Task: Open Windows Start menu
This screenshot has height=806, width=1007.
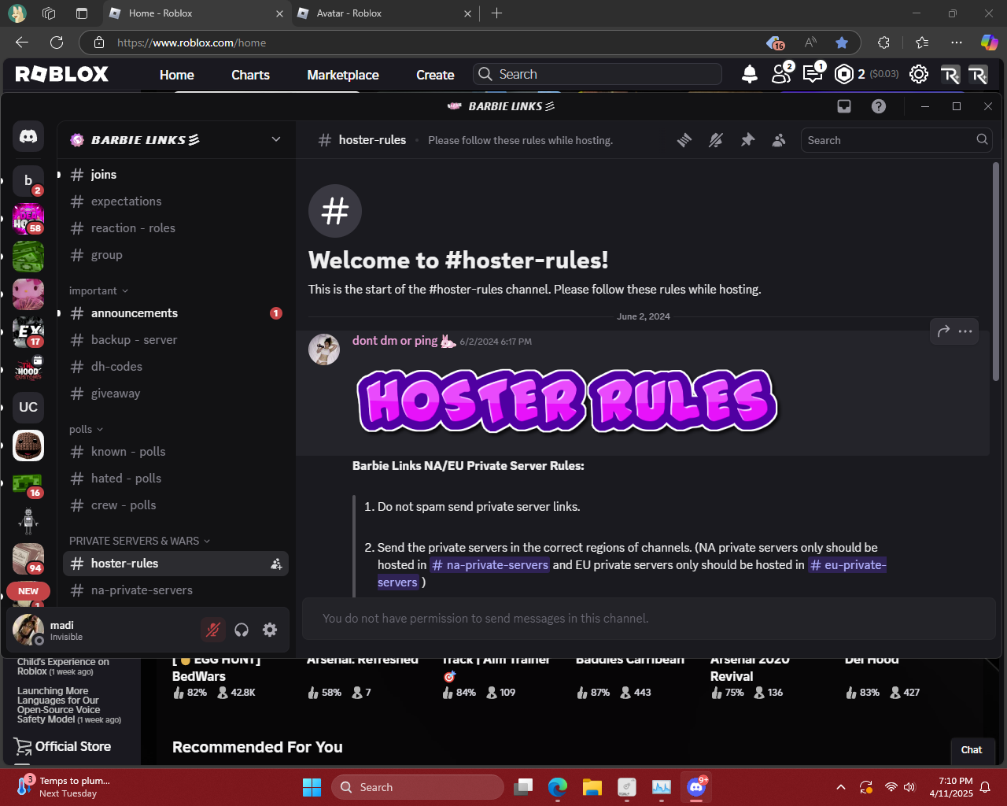Action: [312, 787]
